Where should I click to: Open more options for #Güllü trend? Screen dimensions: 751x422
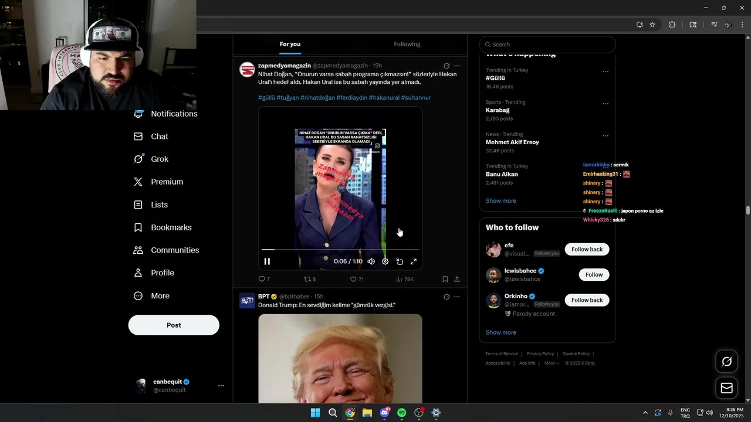(605, 72)
